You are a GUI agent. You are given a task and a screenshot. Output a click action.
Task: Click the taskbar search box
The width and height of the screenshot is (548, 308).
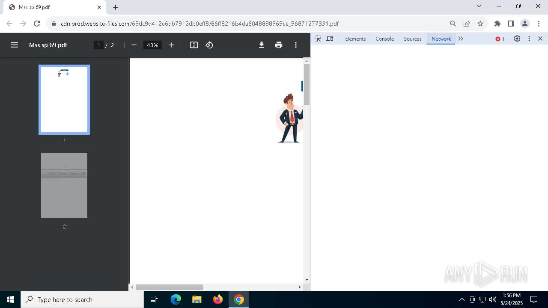(82, 299)
